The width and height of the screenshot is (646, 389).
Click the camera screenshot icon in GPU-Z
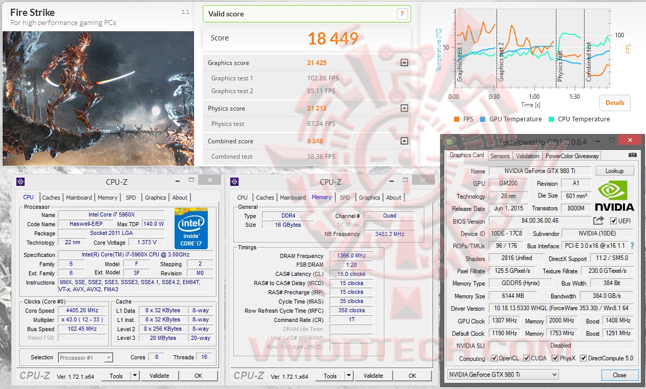pos(633,156)
